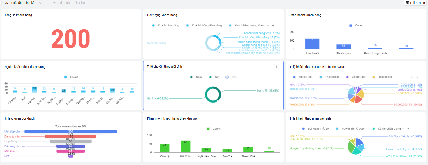Toggle Count legend in Nguồn khách chart

71,77
